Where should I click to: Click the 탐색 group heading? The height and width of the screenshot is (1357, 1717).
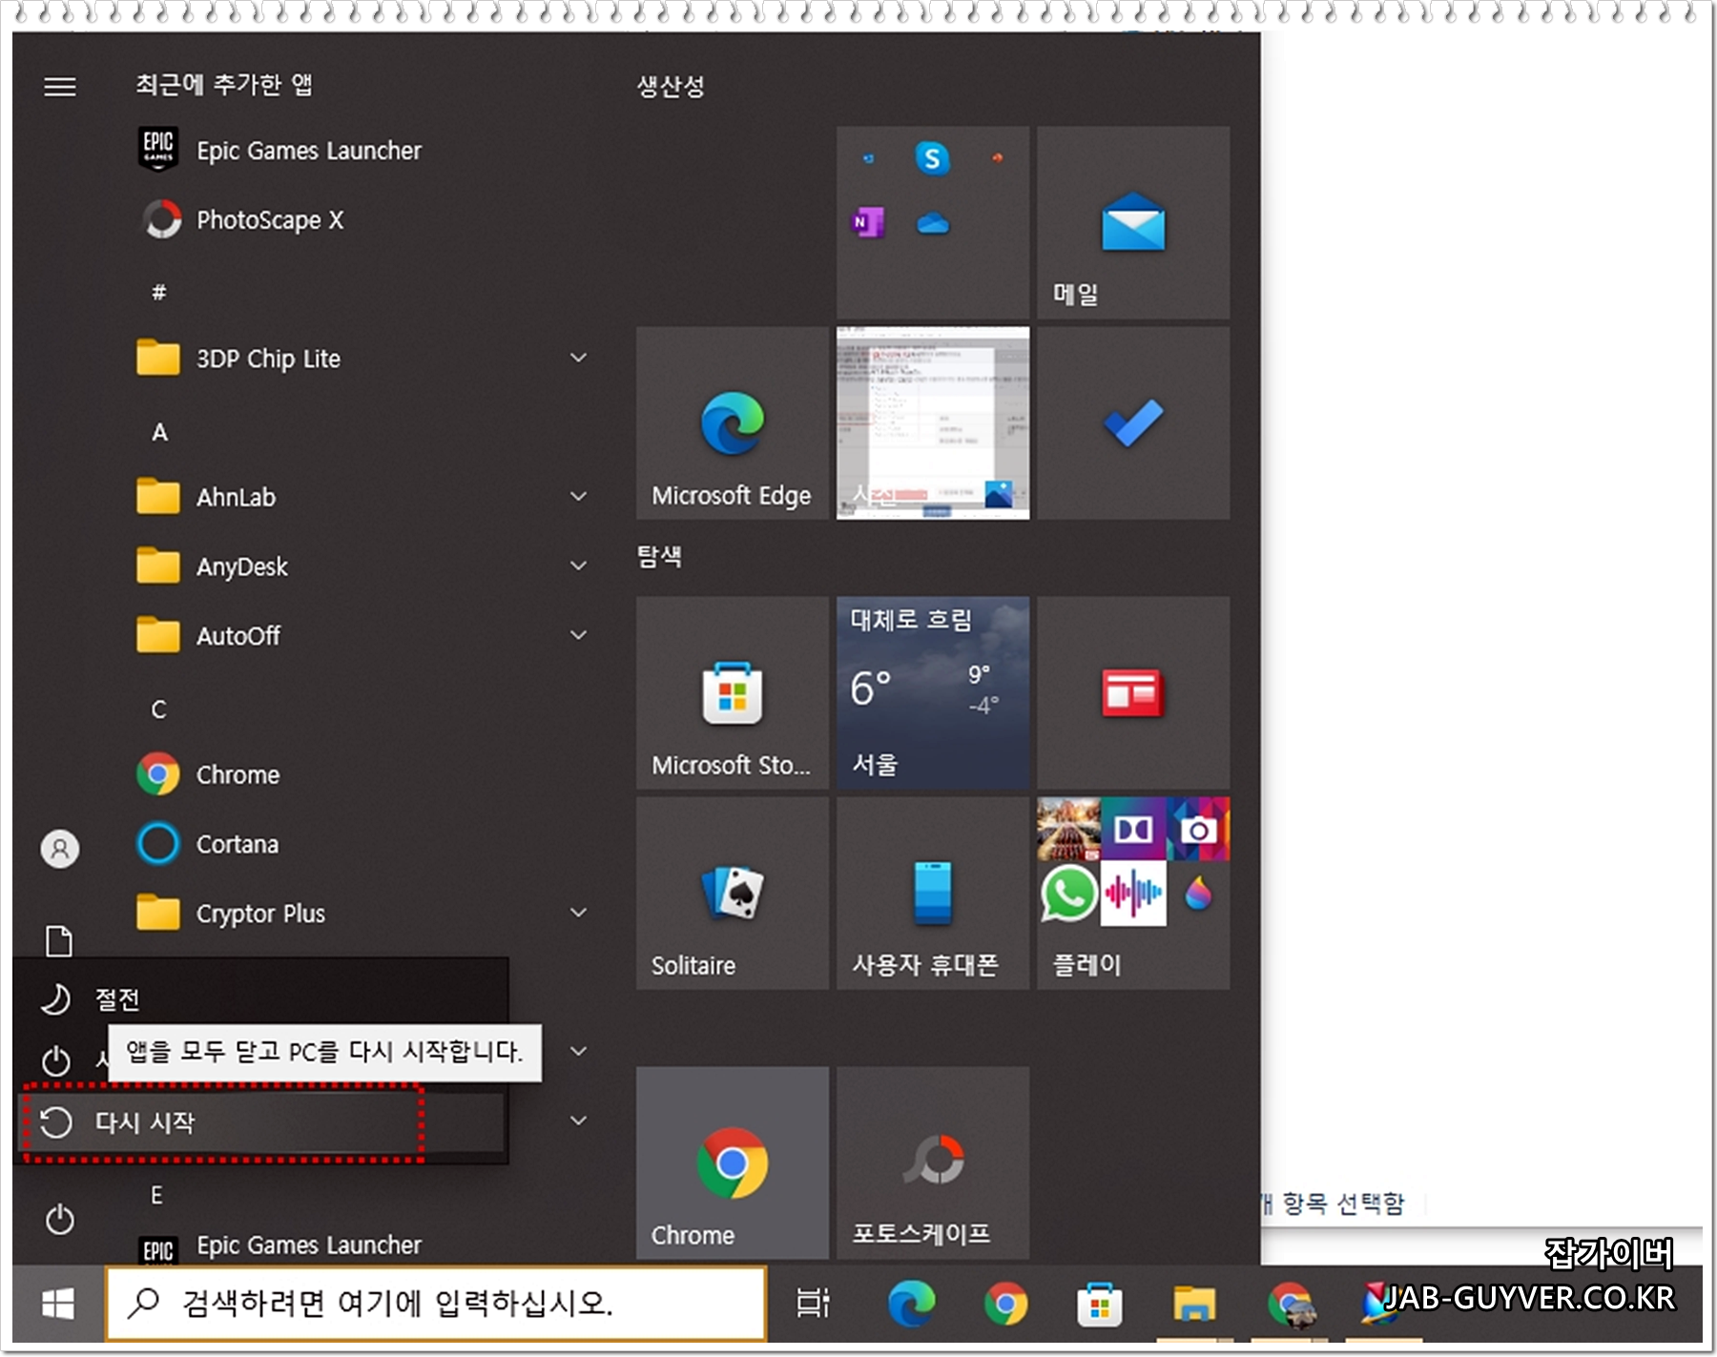[659, 556]
